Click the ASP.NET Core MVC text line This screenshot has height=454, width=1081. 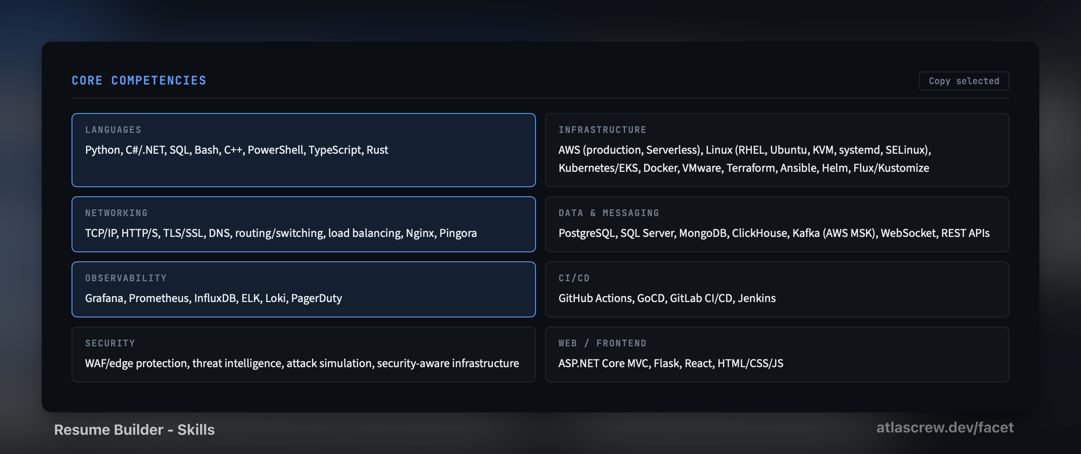pos(671,364)
